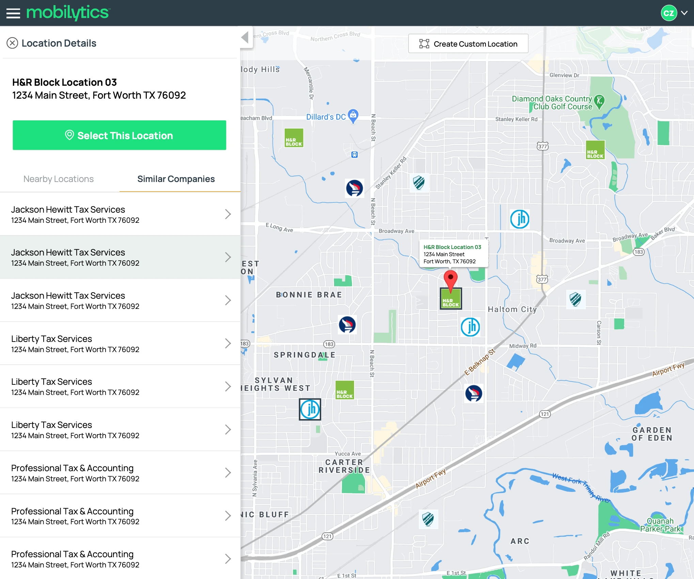
Task: Click Select This Location button
Action: [120, 135]
